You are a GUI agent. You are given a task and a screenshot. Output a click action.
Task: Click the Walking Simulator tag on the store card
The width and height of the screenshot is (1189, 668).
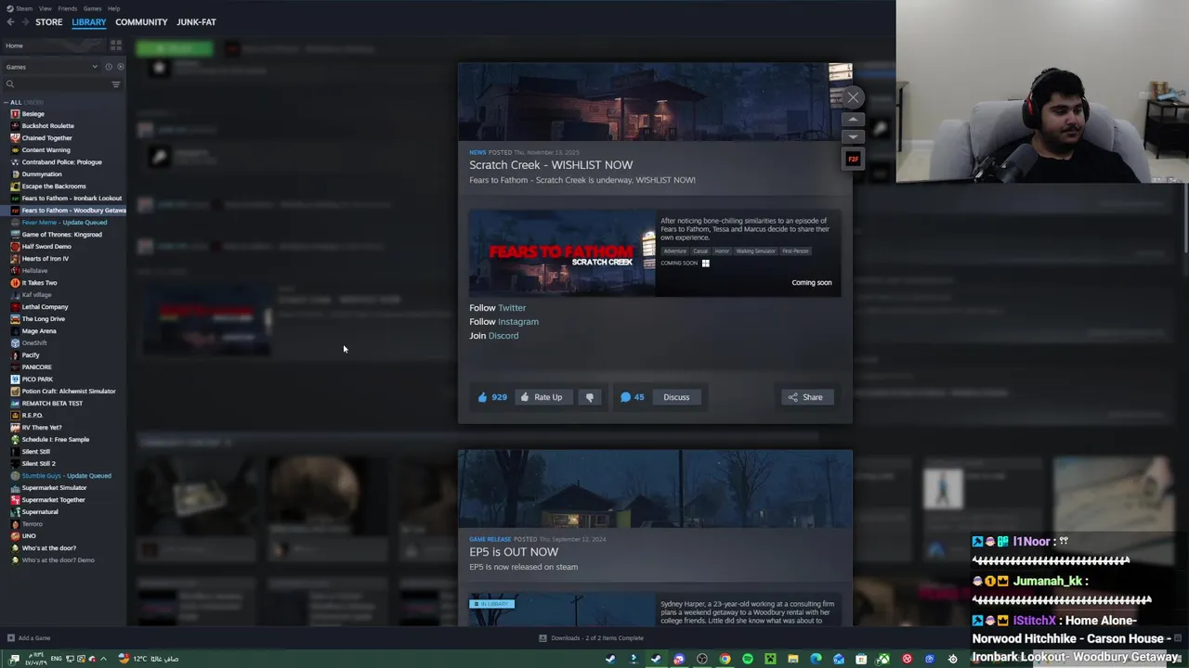click(x=755, y=251)
